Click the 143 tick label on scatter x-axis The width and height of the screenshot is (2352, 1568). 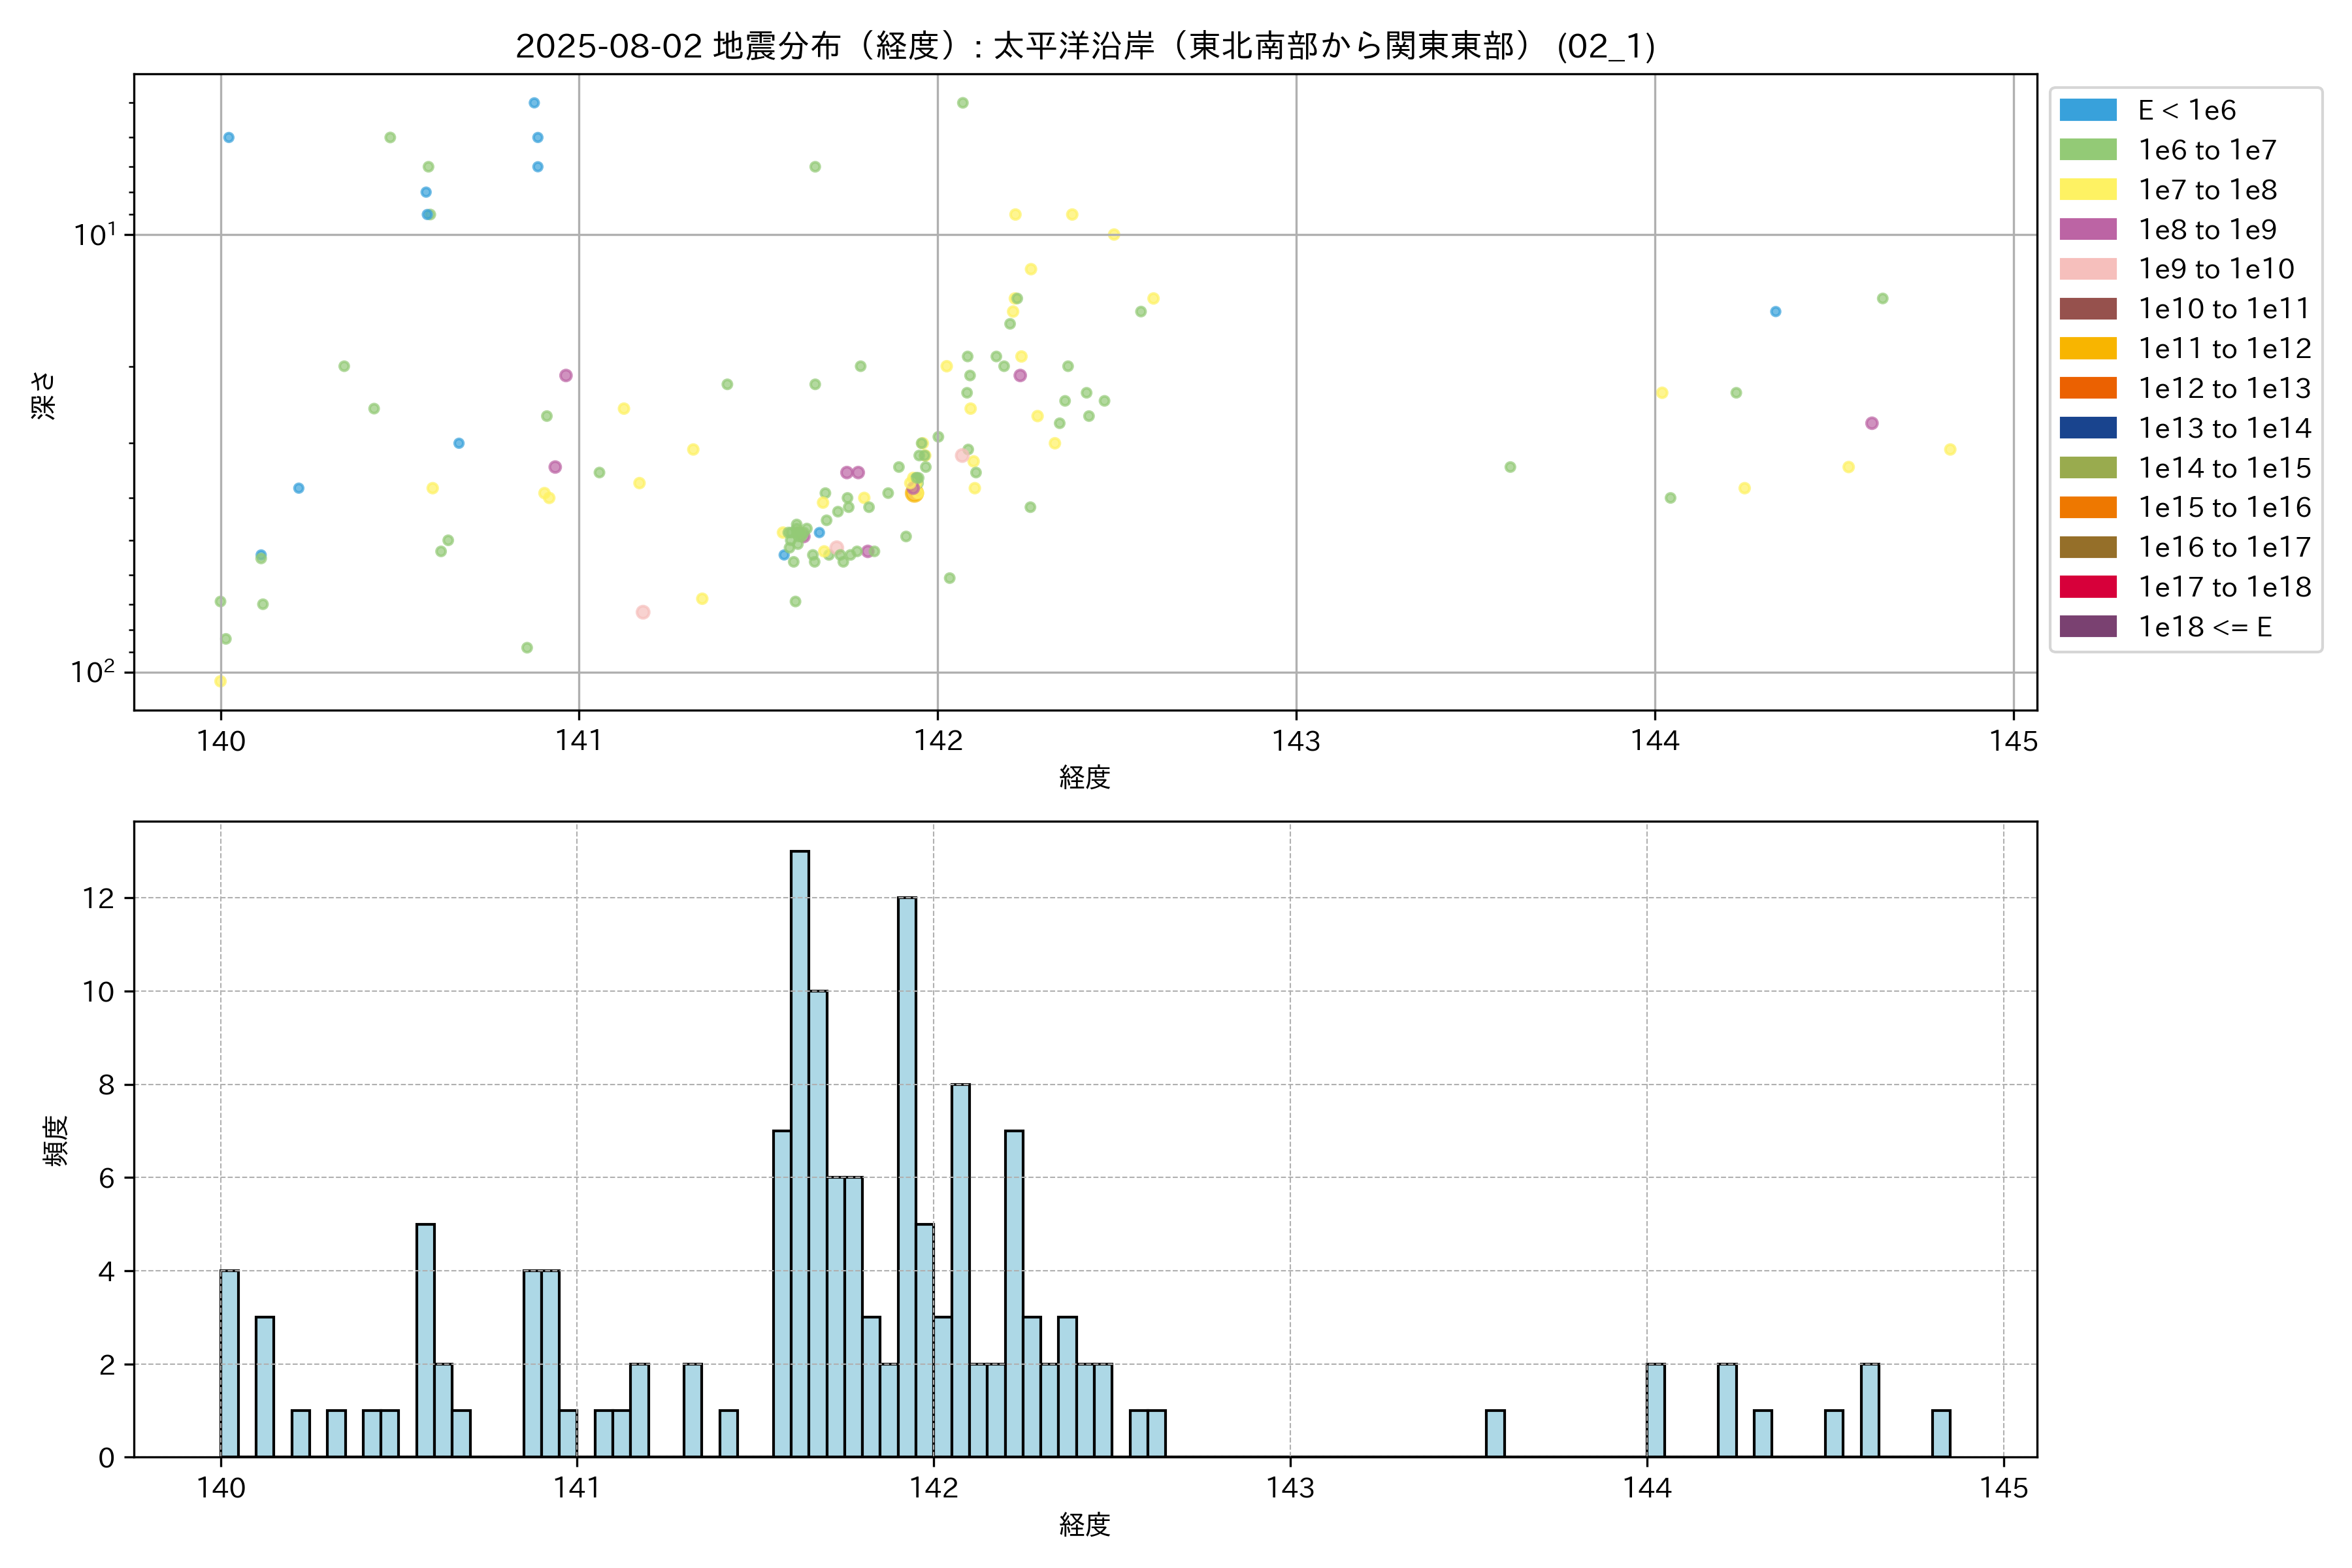click(x=1296, y=741)
